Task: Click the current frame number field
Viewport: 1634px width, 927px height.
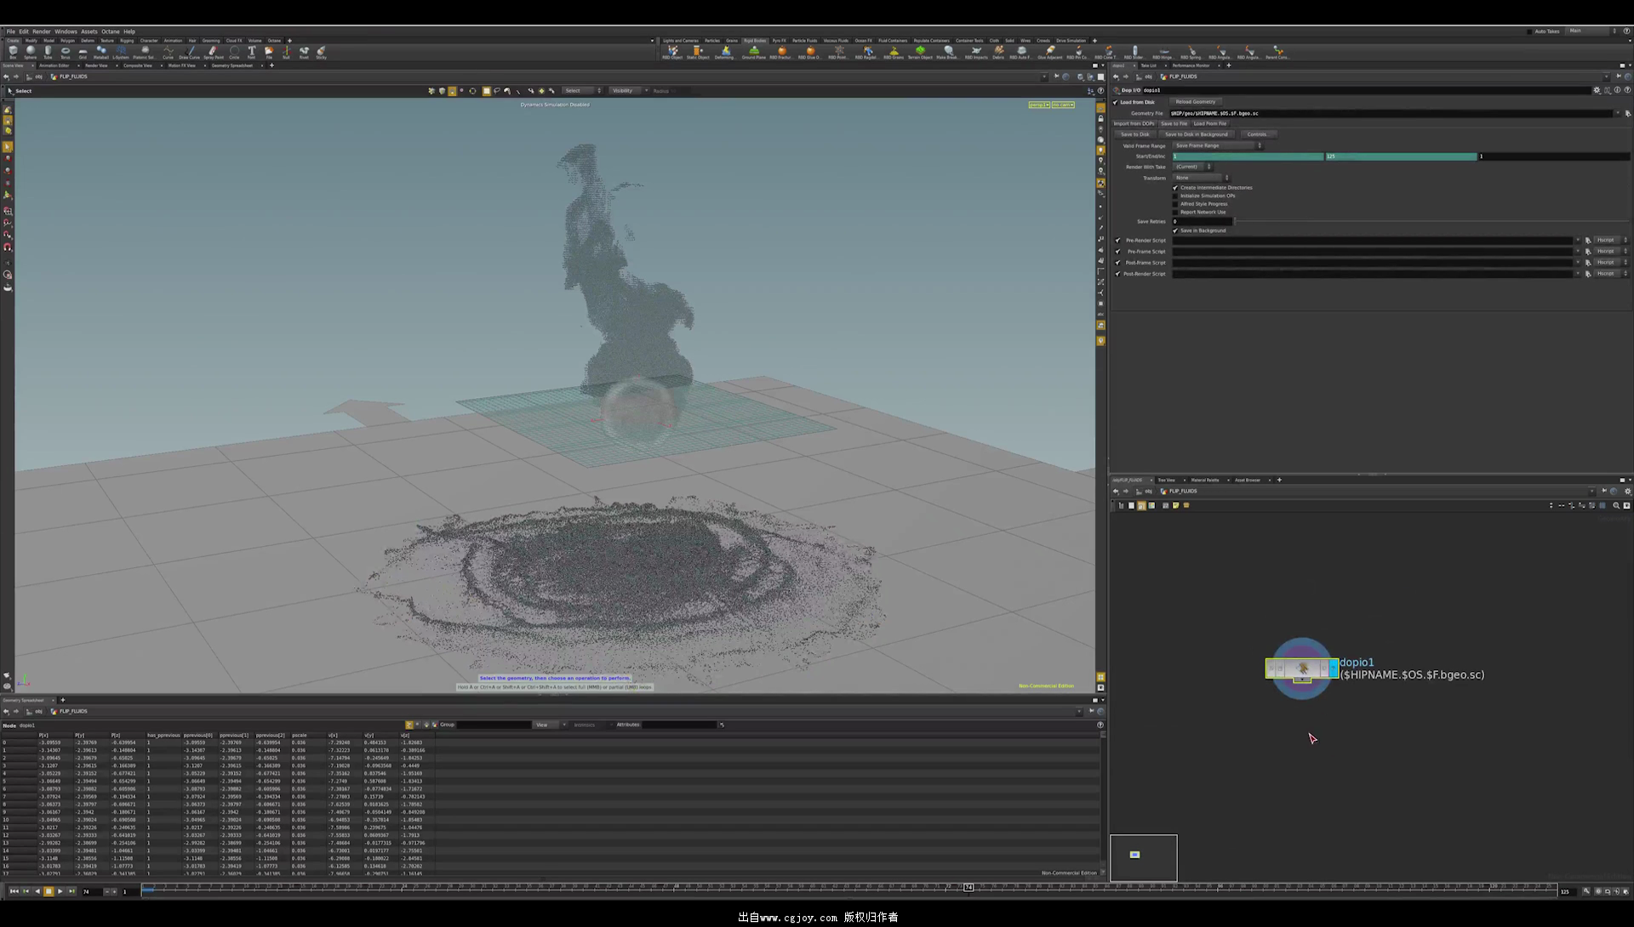Action: pos(90,891)
